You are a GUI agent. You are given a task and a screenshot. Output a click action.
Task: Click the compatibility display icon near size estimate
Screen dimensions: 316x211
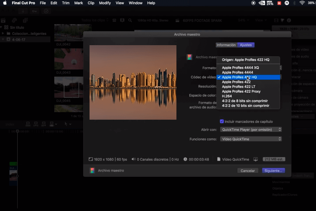[x=255, y=159]
